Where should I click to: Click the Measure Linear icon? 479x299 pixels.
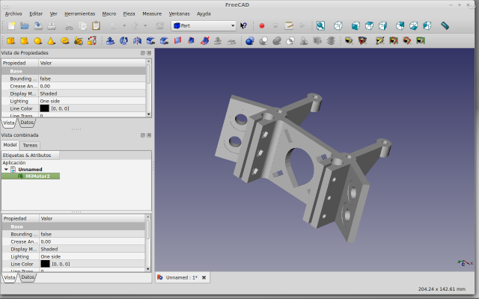pos(349,40)
